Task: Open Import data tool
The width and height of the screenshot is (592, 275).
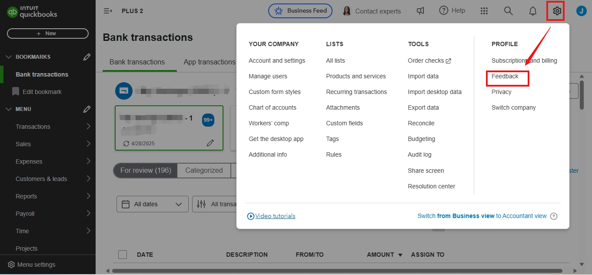Action: 423,76
